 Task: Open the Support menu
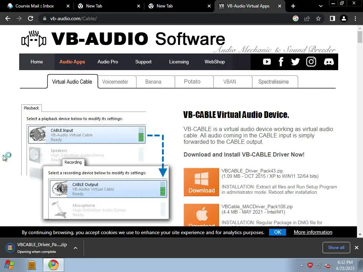(x=143, y=62)
